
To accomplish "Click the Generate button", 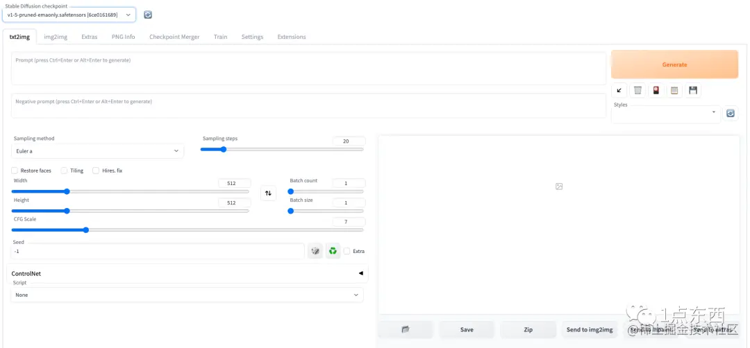I will tap(674, 64).
